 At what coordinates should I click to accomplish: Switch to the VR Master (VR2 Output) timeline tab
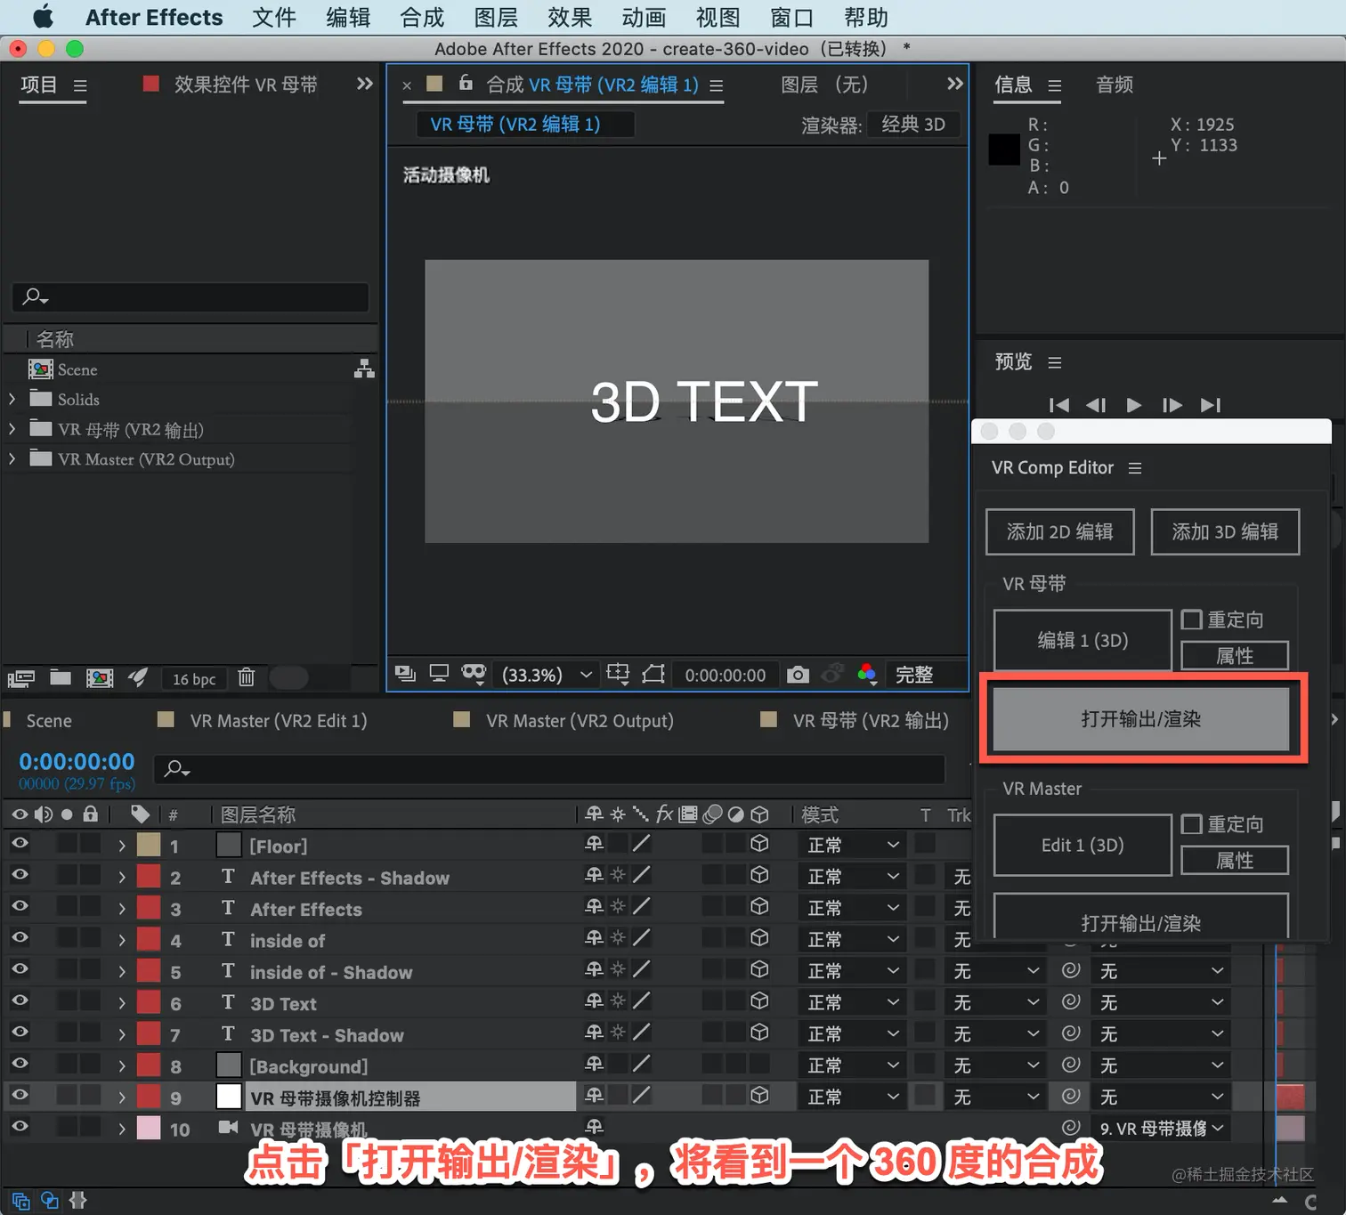pos(580,721)
